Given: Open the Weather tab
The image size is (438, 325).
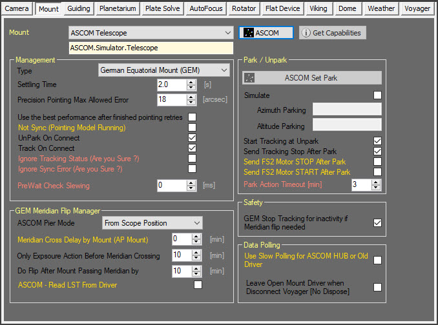Looking at the screenshot, I should click(381, 8).
